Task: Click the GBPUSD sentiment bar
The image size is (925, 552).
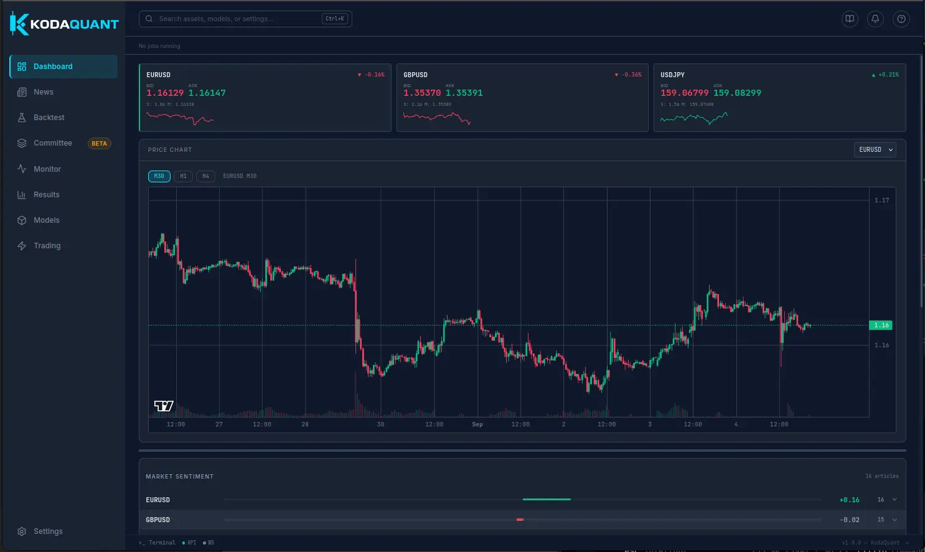Action: [523, 520]
